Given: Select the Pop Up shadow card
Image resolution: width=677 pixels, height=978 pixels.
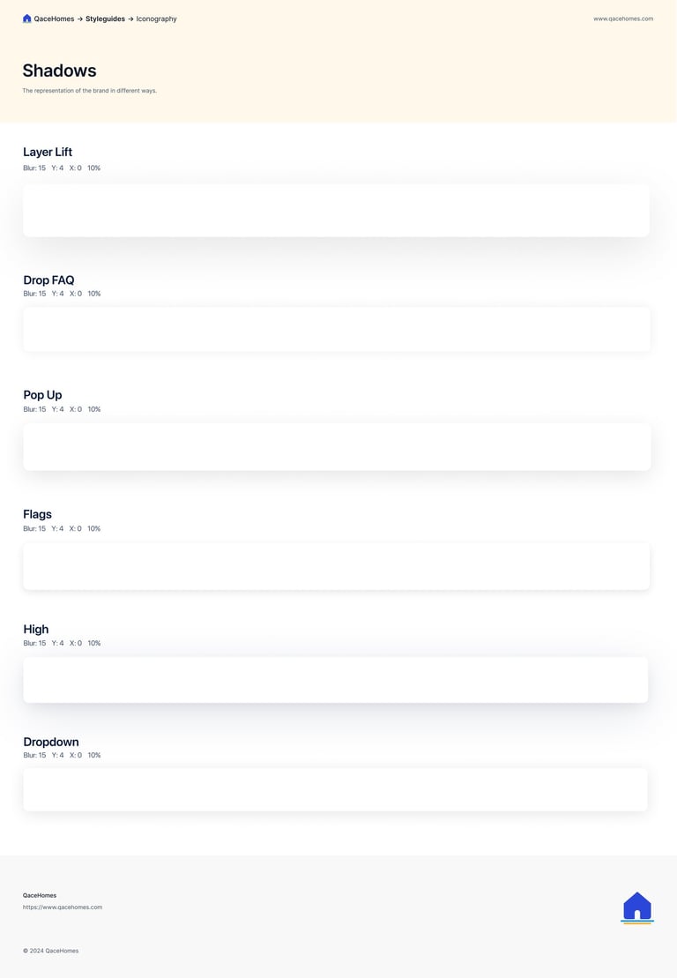Looking at the screenshot, I should (x=337, y=446).
